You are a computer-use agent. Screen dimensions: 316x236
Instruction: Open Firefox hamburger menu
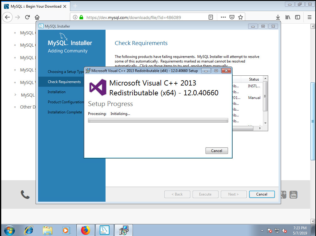[x=310, y=17]
